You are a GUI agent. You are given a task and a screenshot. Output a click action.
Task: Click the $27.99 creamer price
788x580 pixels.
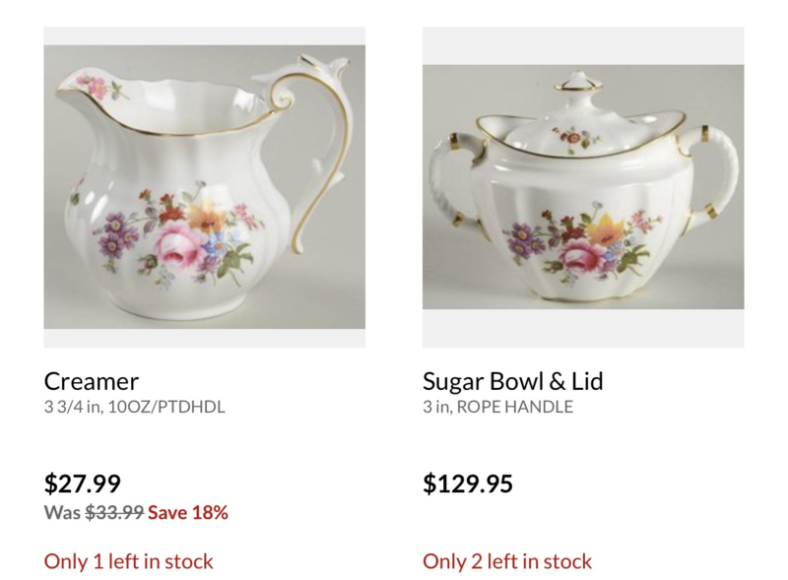(x=83, y=483)
